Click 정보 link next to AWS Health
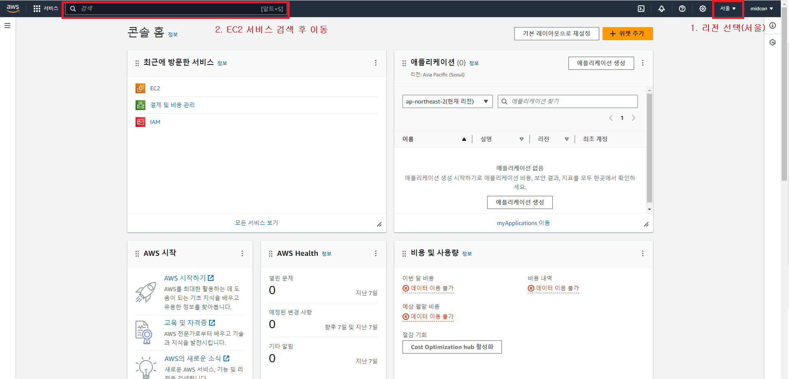Viewport: 789px width, 379px height. (x=327, y=254)
